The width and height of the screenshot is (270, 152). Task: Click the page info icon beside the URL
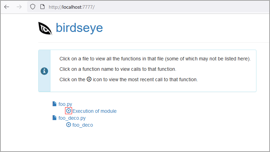pos(42,7)
